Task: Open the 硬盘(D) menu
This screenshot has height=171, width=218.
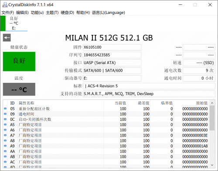Action: click(x=67, y=13)
